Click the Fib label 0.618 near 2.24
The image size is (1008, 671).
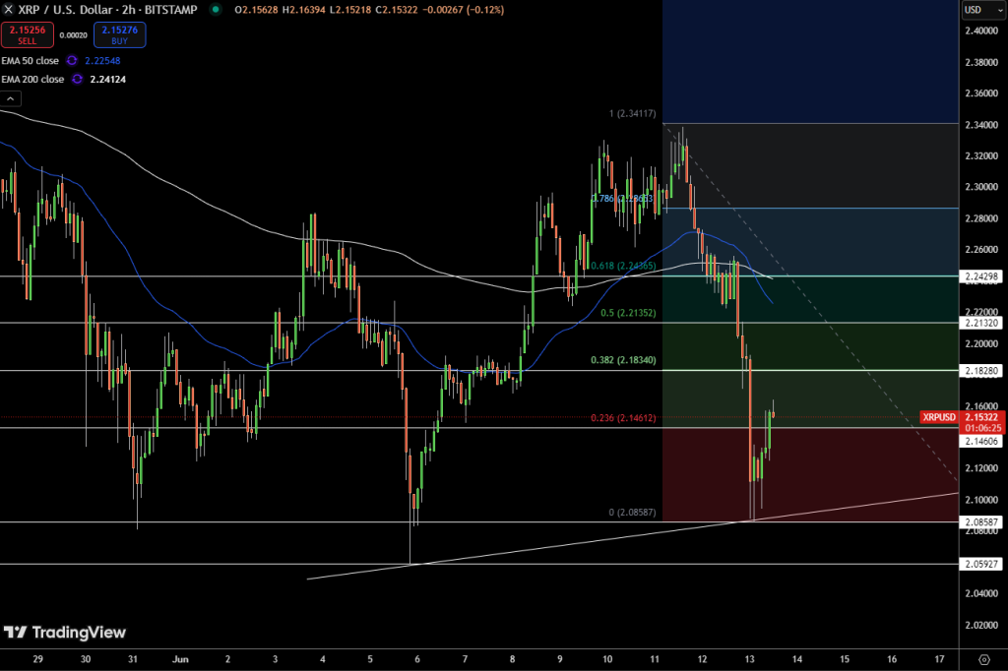(623, 266)
